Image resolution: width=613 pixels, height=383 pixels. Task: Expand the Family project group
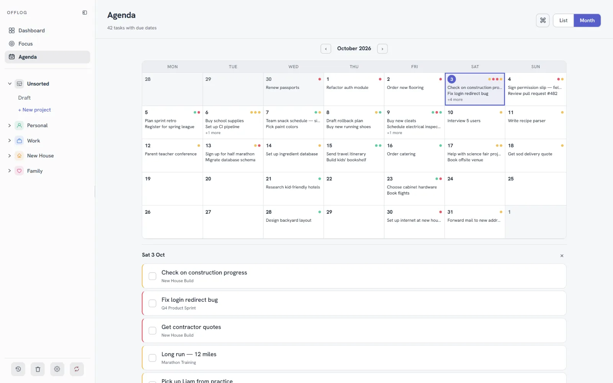10,171
